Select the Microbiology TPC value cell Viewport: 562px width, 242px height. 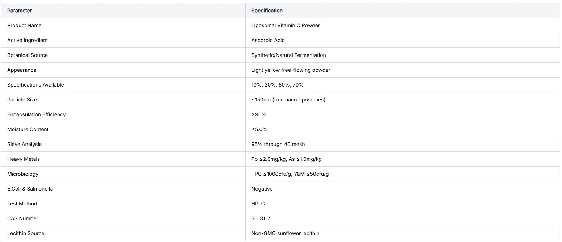click(x=402, y=174)
